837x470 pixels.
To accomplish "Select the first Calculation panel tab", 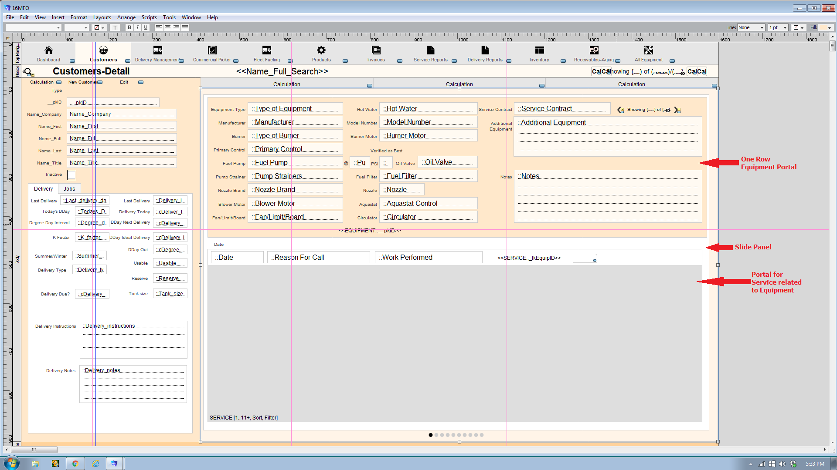I will pos(287,84).
